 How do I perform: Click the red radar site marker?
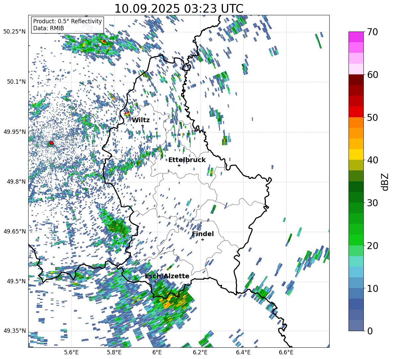[51, 143]
